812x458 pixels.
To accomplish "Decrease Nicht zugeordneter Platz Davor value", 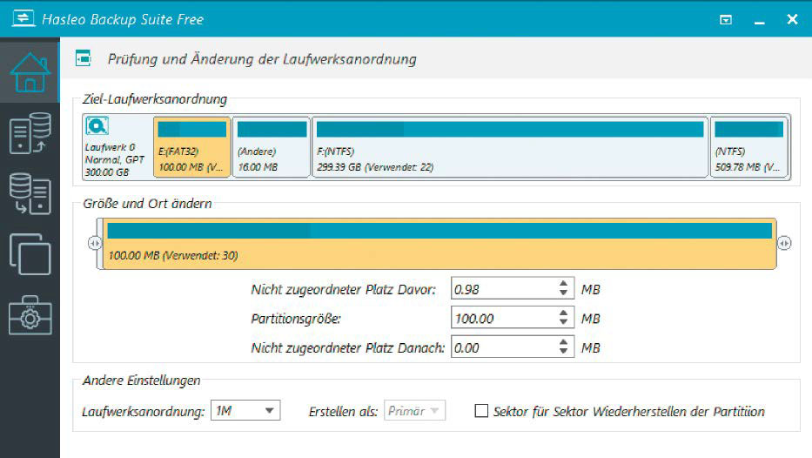I will tap(563, 293).
